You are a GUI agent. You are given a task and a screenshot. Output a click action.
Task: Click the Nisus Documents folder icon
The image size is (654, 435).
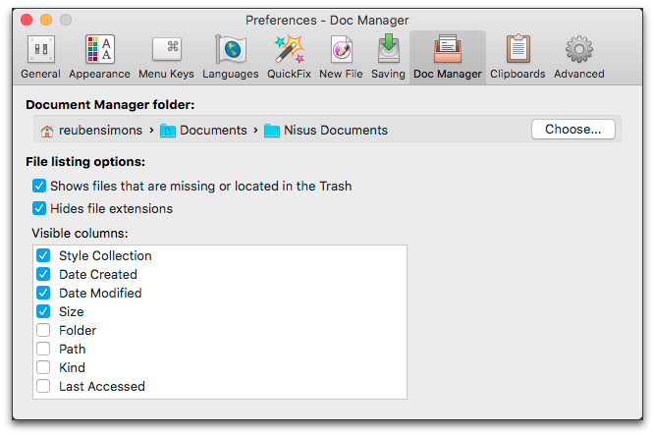pos(272,131)
